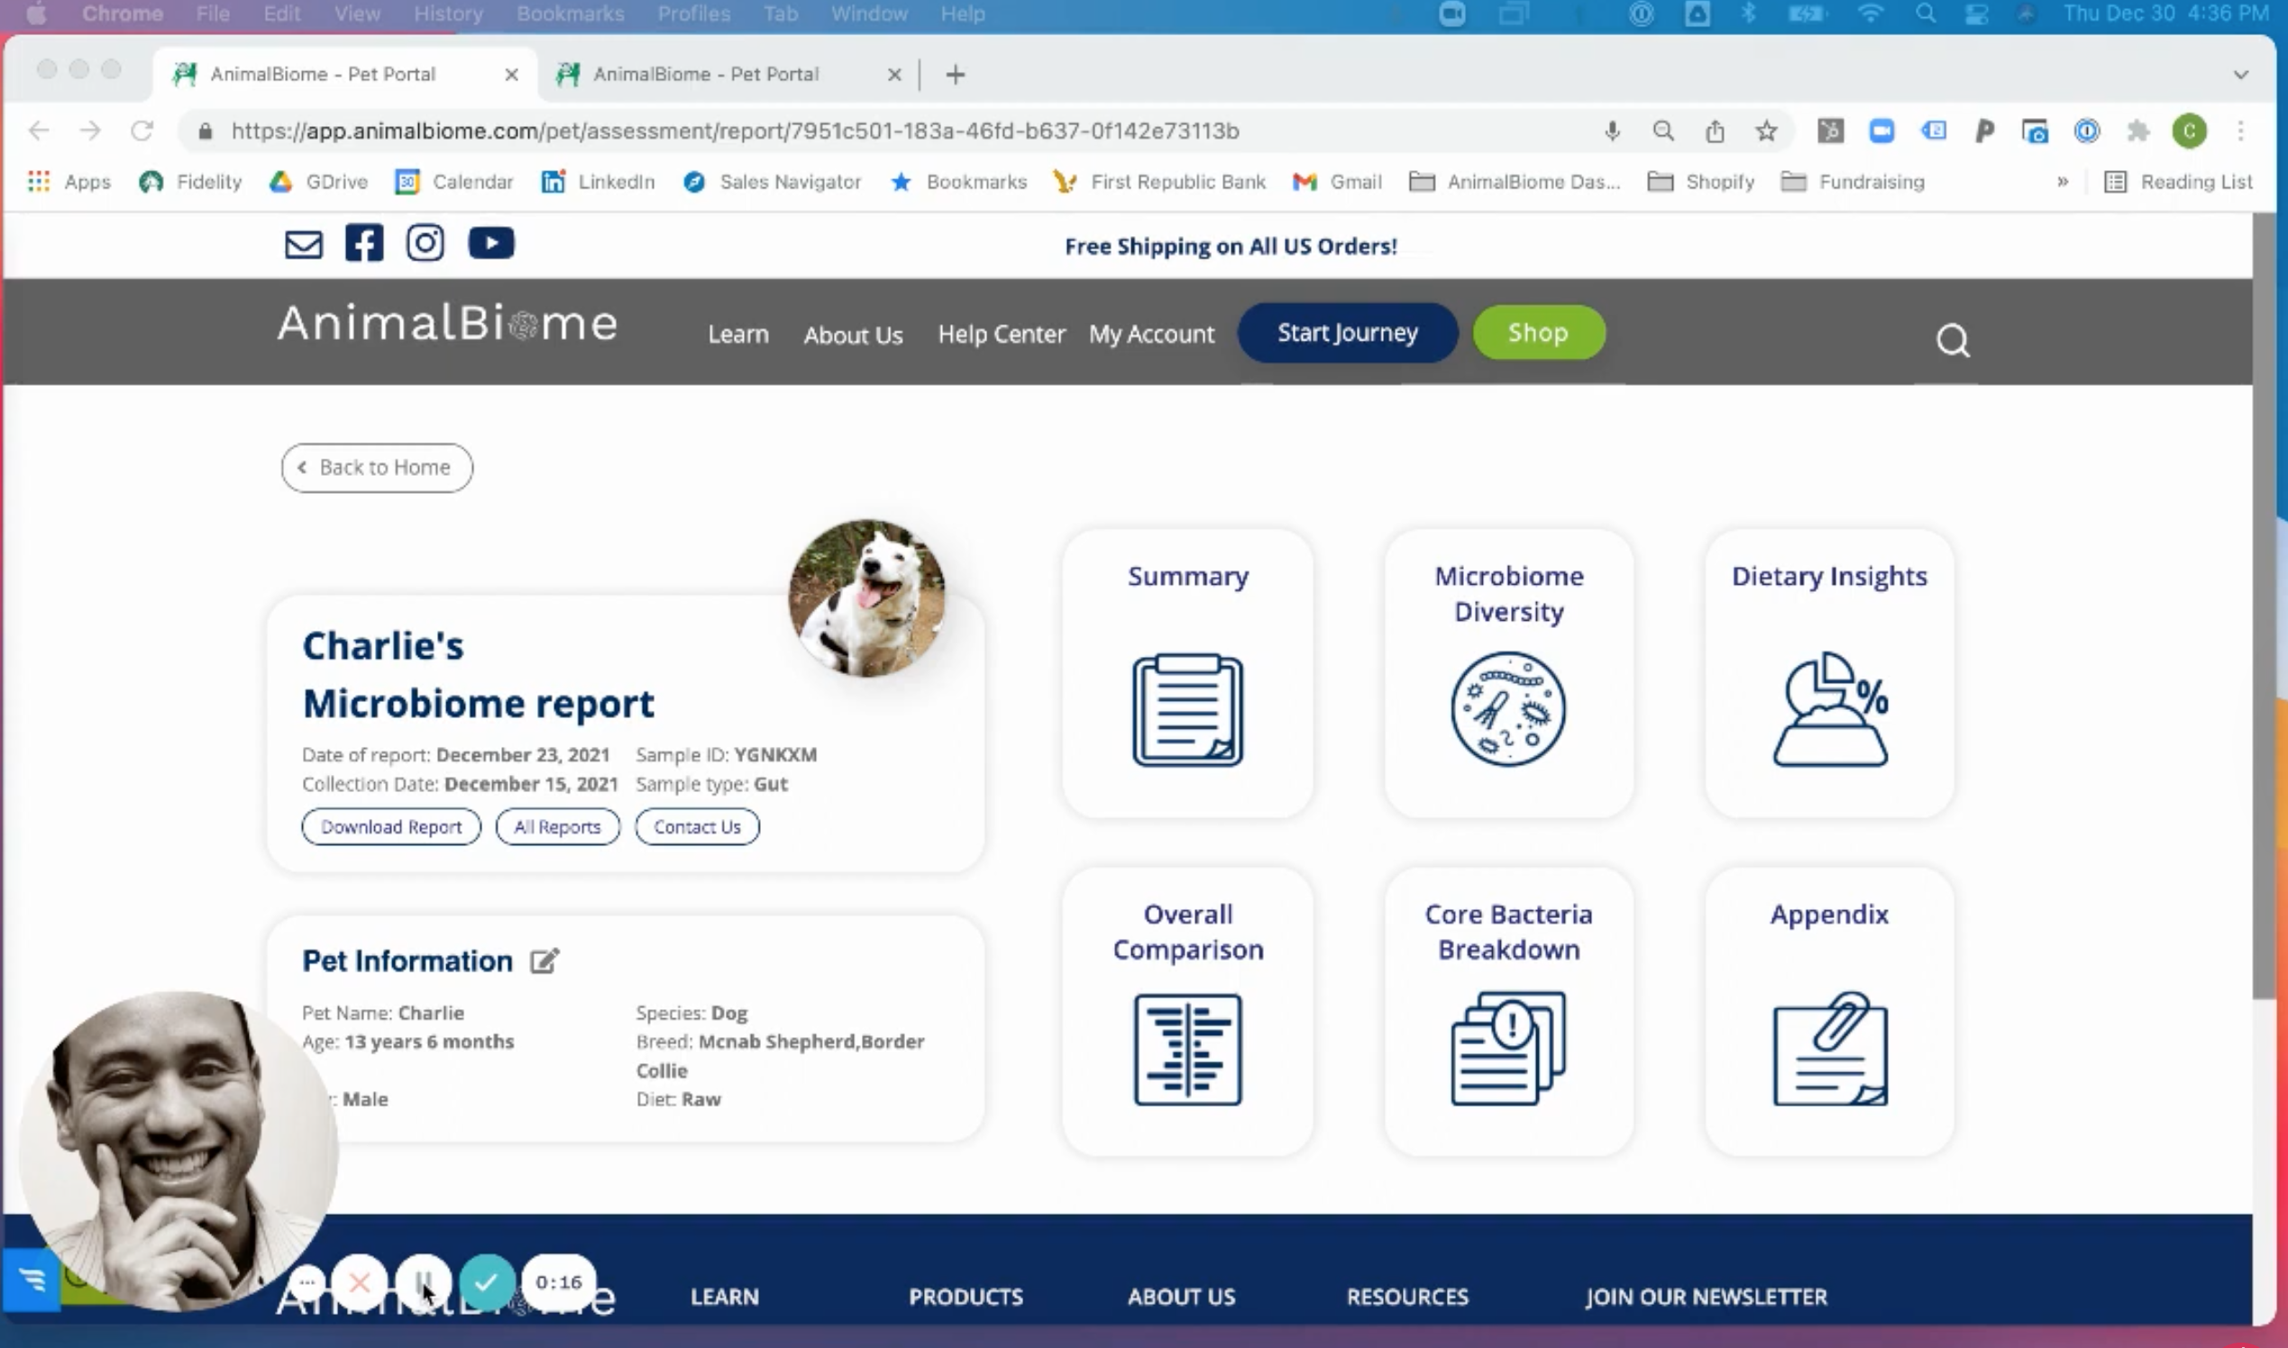Expand the Chrome tab search chevron
The image size is (2288, 1348).
[2241, 75]
